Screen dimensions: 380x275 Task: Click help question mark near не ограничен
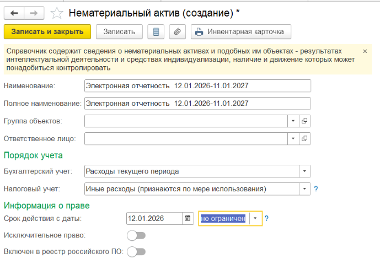click(x=266, y=218)
